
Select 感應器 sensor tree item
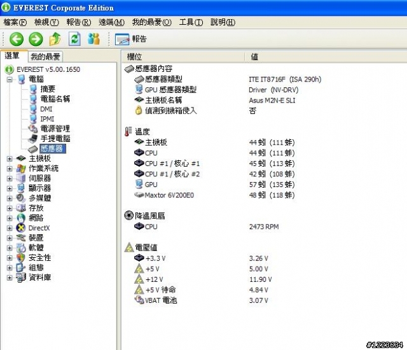point(53,148)
